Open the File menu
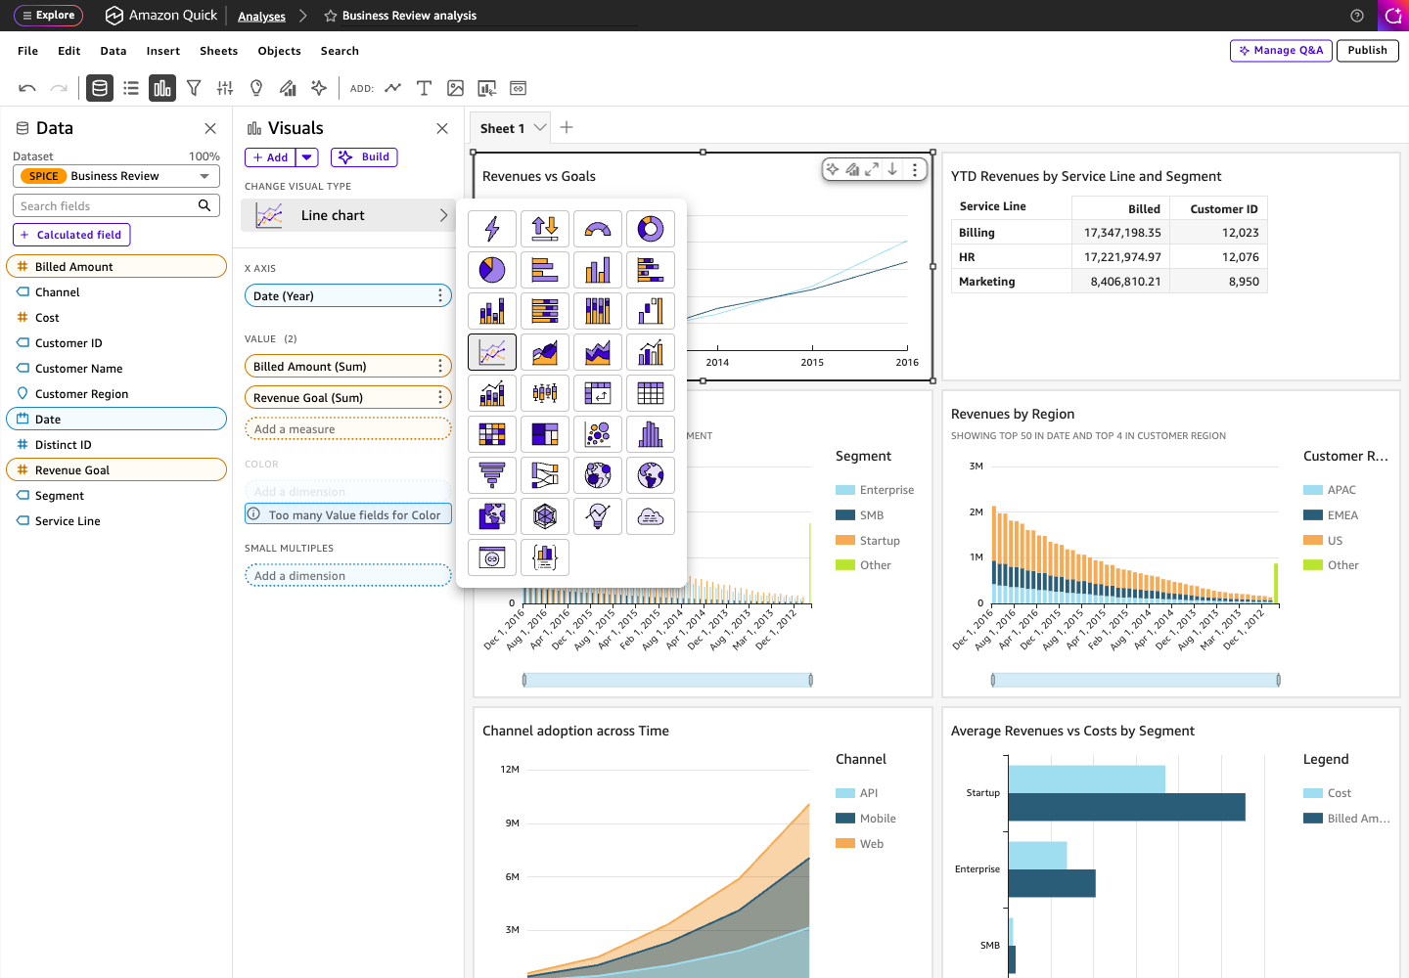 click(28, 51)
